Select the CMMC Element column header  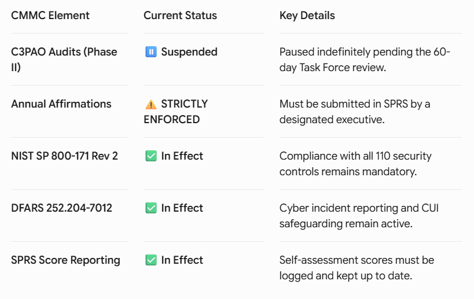tap(50, 16)
